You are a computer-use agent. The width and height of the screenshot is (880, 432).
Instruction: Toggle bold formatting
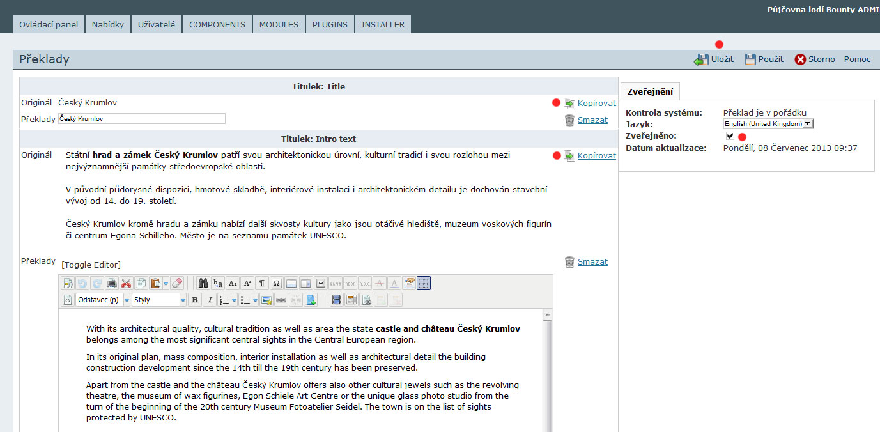tap(194, 300)
